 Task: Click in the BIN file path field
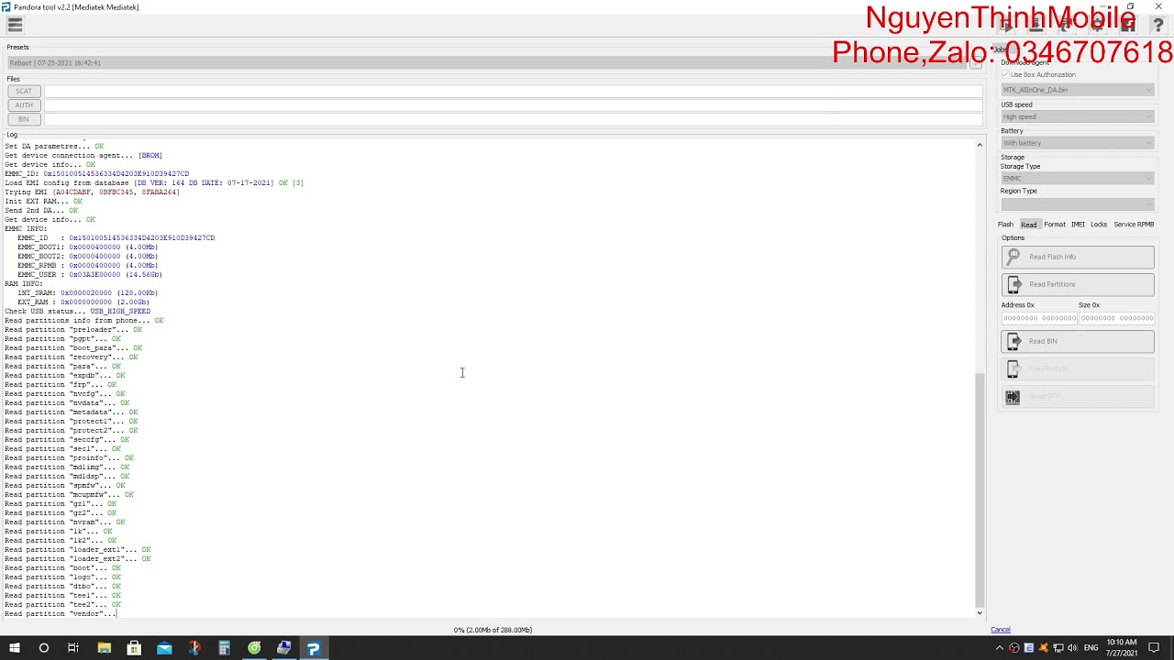coord(513,119)
